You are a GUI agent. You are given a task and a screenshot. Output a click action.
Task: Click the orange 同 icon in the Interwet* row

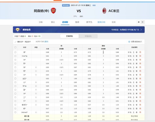140,112
